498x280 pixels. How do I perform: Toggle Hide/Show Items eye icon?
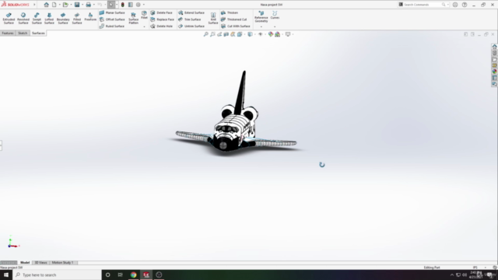pyautogui.click(x=261, y=34)
